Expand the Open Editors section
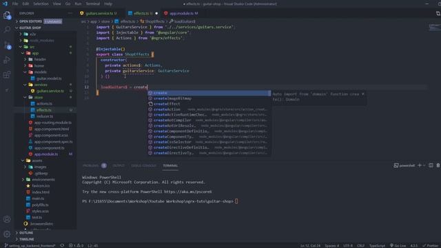Image resolution: width=441 pixels, height=248 pixels. coord(30,21)
